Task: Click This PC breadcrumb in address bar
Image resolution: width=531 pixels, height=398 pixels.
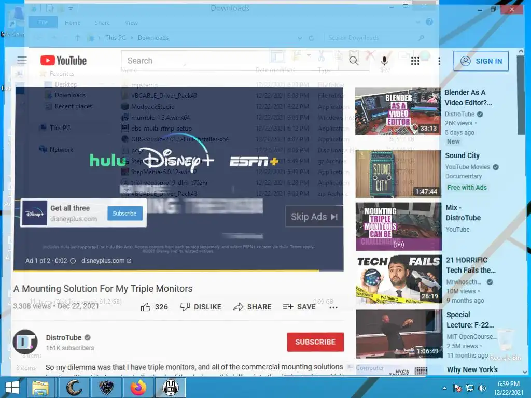Action: click(x=116, y=38)
